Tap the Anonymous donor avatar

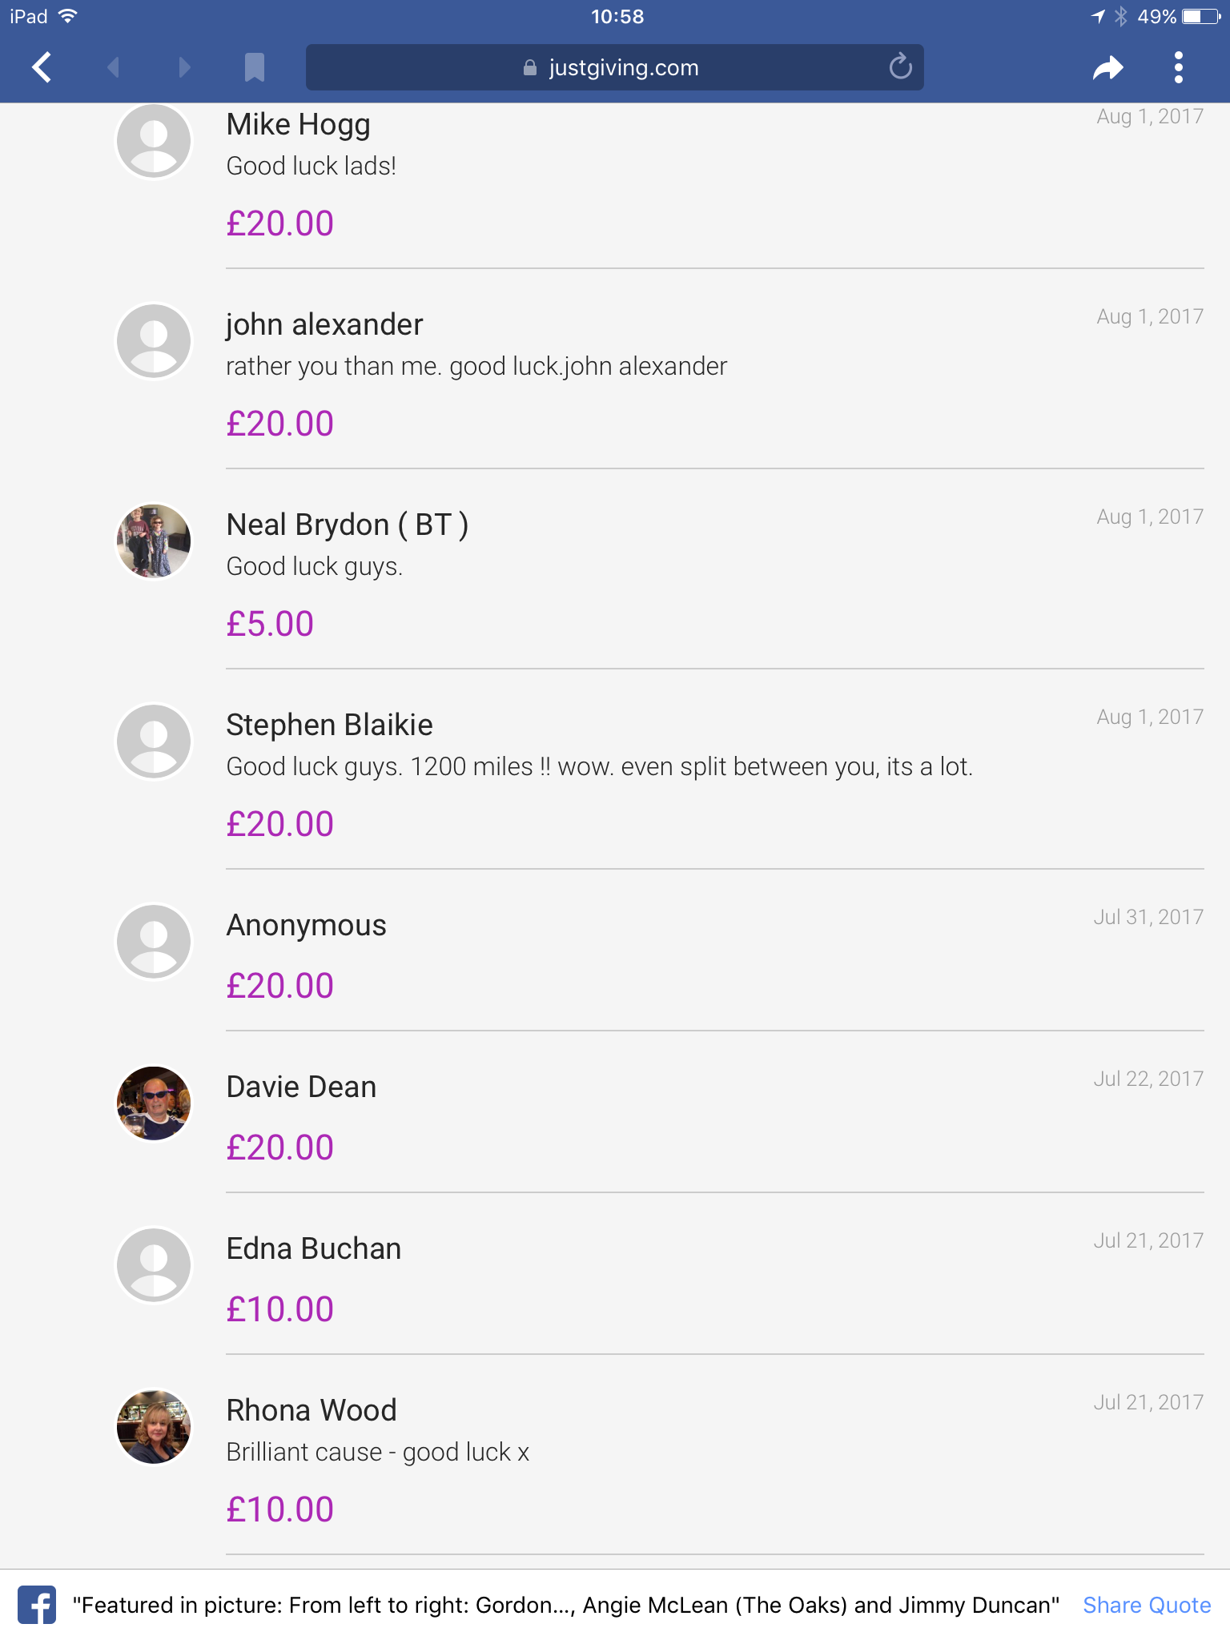[x=154, y=942]
